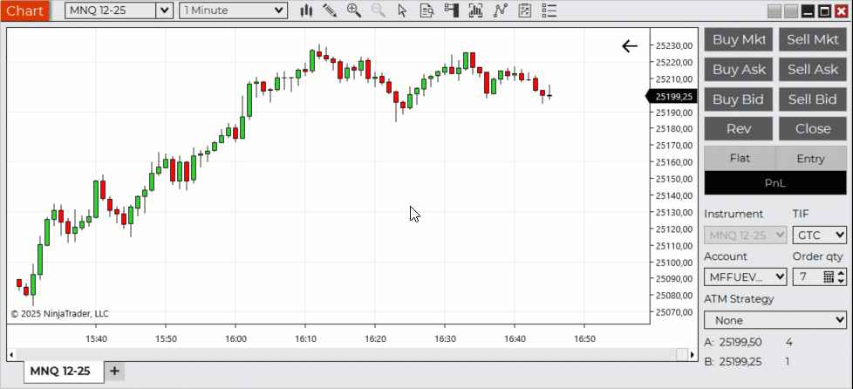Select the cursor pointer tool
853x389 pixels.
coord(401,10)
